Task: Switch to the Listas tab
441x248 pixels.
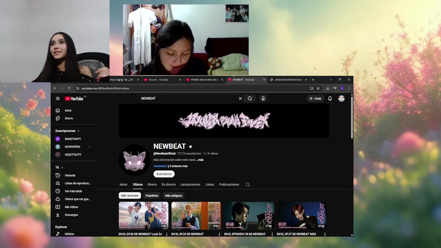Action: [x=210, y=185]
